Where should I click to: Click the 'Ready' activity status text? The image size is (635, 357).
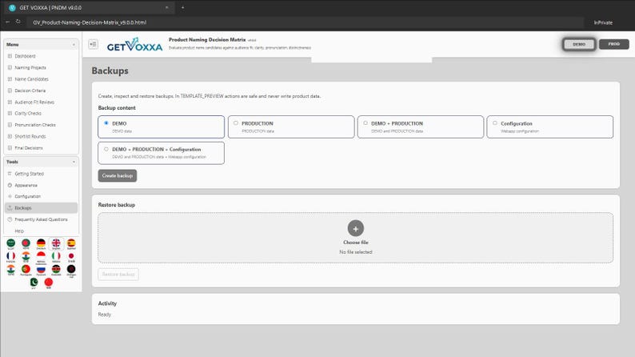(x=105, y=315)
